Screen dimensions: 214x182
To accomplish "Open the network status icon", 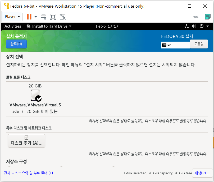I will click(x=186, y=26).
